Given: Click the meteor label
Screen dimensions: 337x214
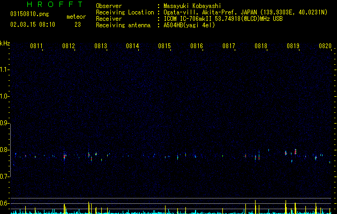Looking at the screenshot, I should tap(76, 17).
